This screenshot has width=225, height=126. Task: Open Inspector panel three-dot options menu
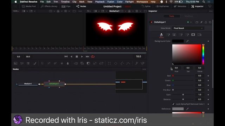[x=211, y=11]
